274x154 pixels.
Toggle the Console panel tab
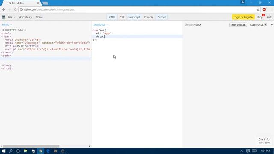[x=149, y=17]
